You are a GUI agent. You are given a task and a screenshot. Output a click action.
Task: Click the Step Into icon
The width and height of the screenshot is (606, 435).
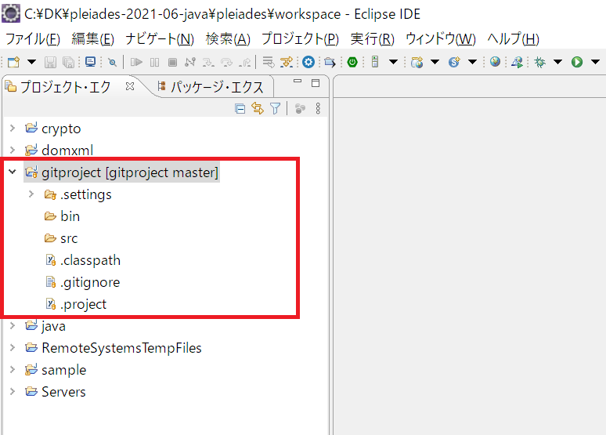point(208,62)
